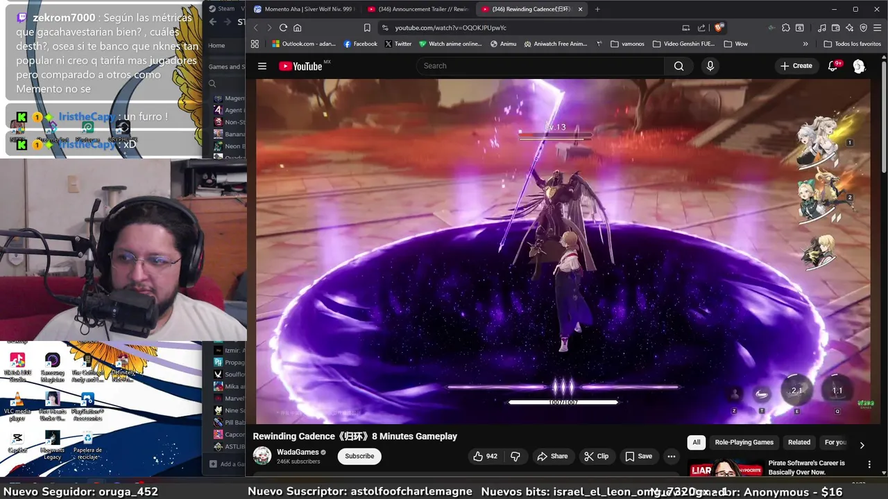Image resolution: width=888 pixels, height=499 pixels.
Task: Open the Video Genshin FUE bookmarks folder
Action: 683,44
